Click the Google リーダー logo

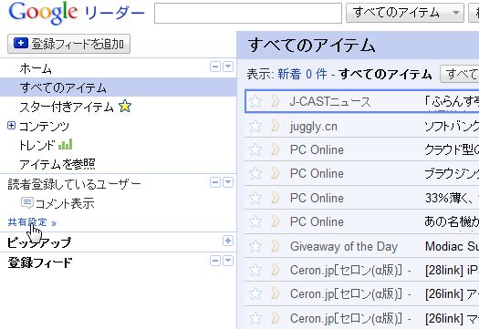pyautogui.click(x=77, y=12)
